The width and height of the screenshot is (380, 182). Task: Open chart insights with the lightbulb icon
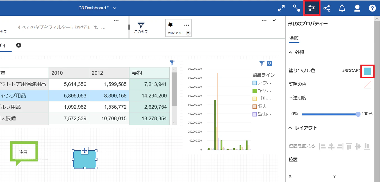tap(269, 63)
